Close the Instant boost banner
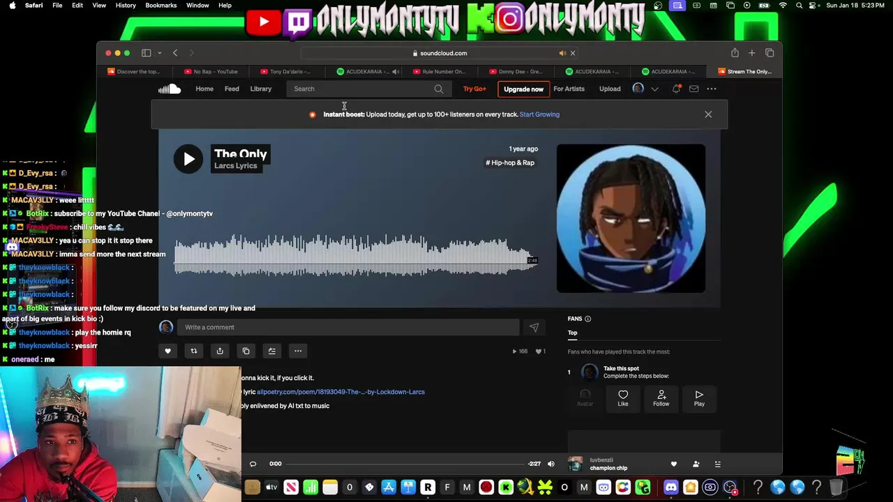This screenshot has width=893, height=502. pyautogui.click(x=708, y=114)
